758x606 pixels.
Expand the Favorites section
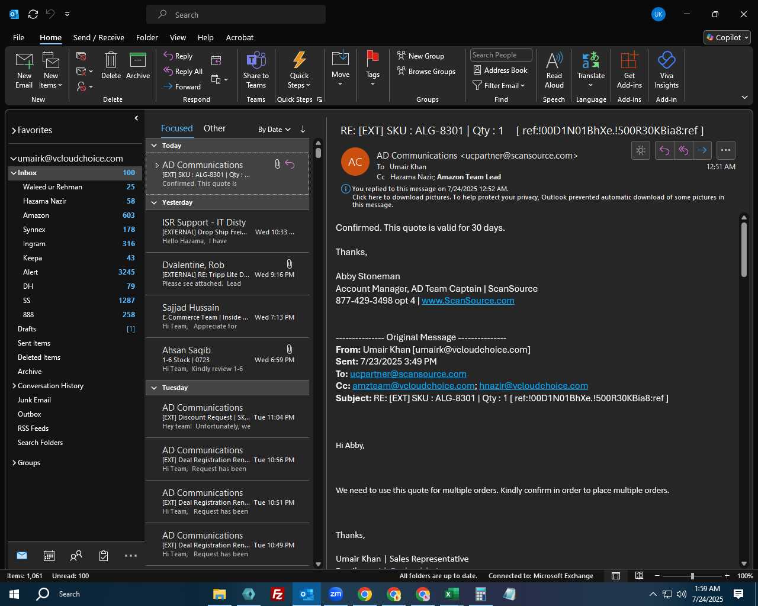coord(14,130)
